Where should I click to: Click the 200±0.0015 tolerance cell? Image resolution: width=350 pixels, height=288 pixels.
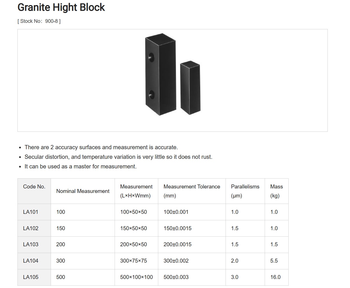click(x=192, y=245)
